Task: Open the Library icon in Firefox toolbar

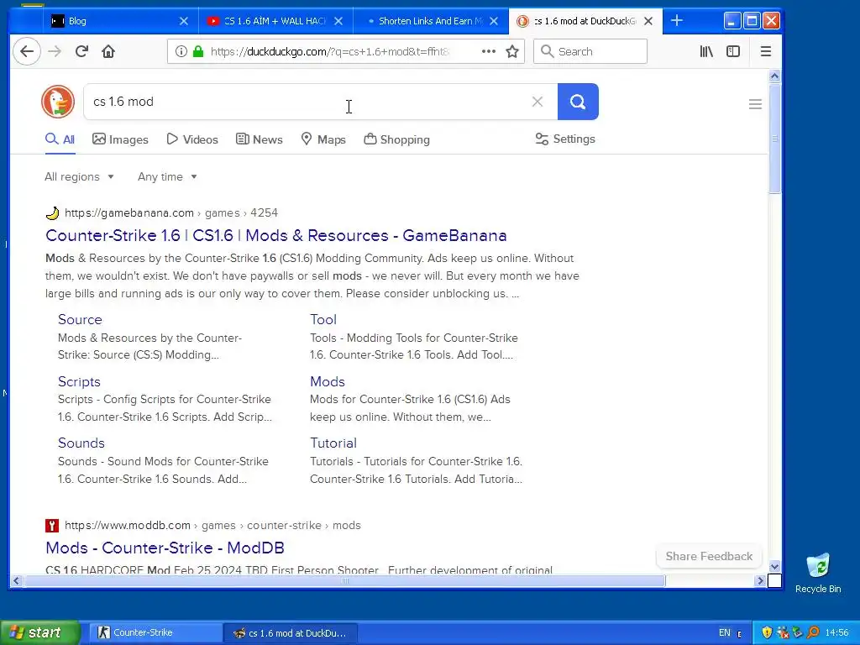Action: (706, 51)
